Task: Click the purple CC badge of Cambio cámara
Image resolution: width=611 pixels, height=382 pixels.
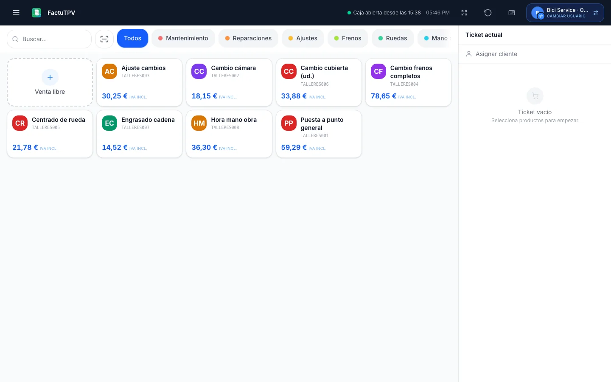Action: click(199, 71)
